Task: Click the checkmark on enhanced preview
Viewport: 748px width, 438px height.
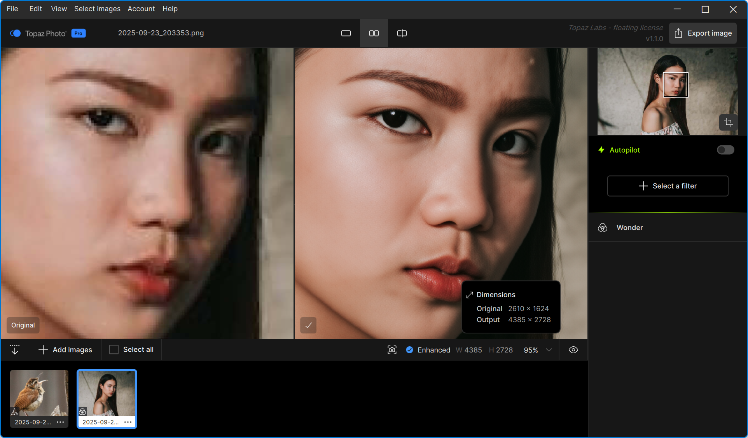Action: 308,325
